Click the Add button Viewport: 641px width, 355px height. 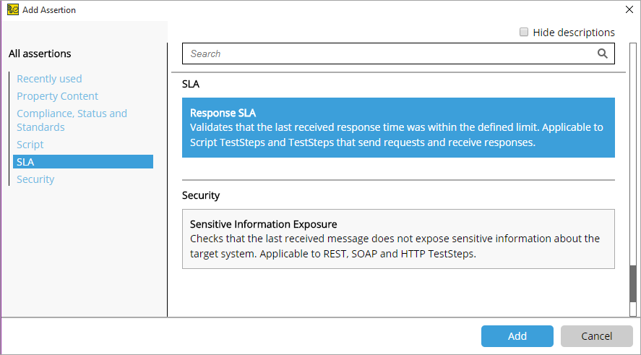pos(517,336)
